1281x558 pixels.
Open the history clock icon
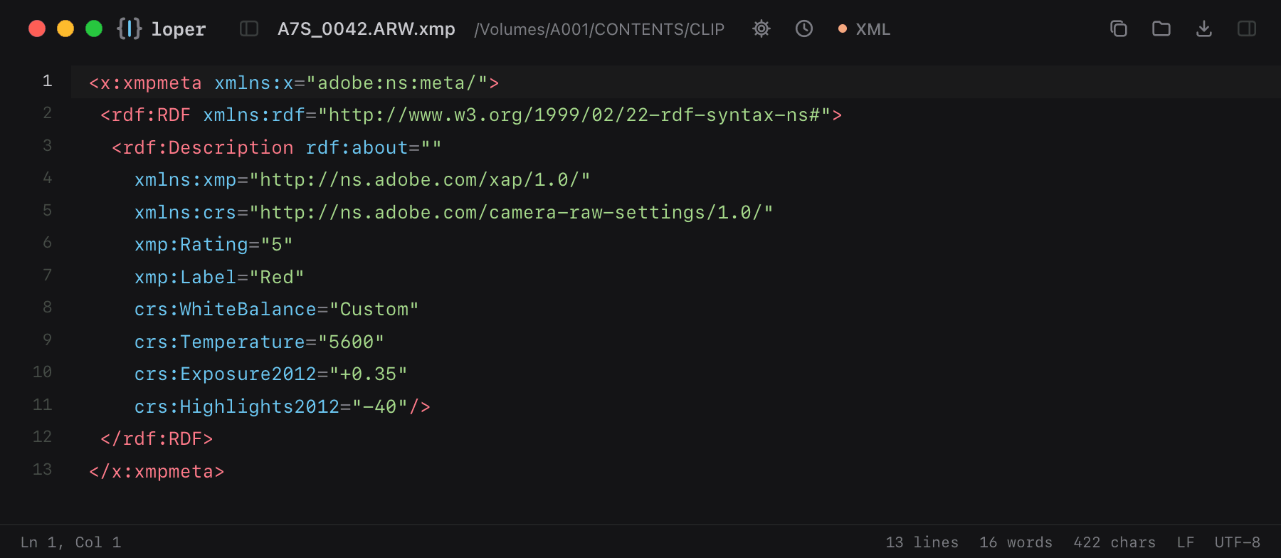(804, 28)
